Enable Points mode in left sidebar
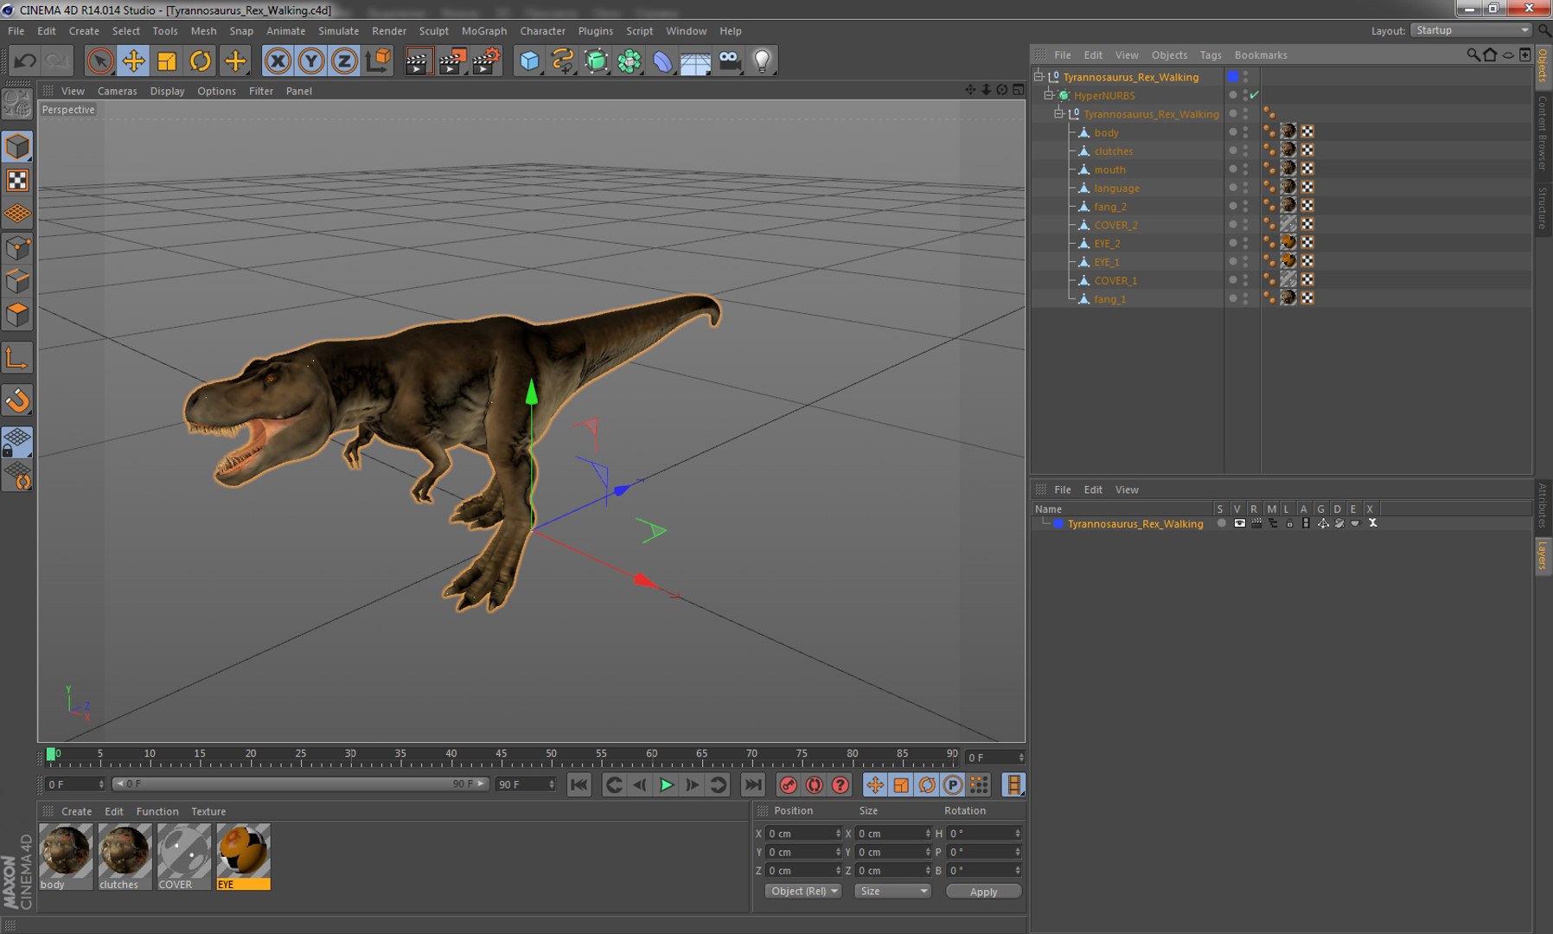 click(17, 248)
